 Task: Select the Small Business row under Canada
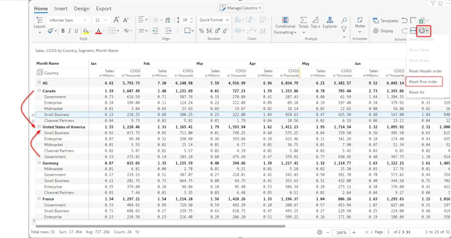(243, 114)
